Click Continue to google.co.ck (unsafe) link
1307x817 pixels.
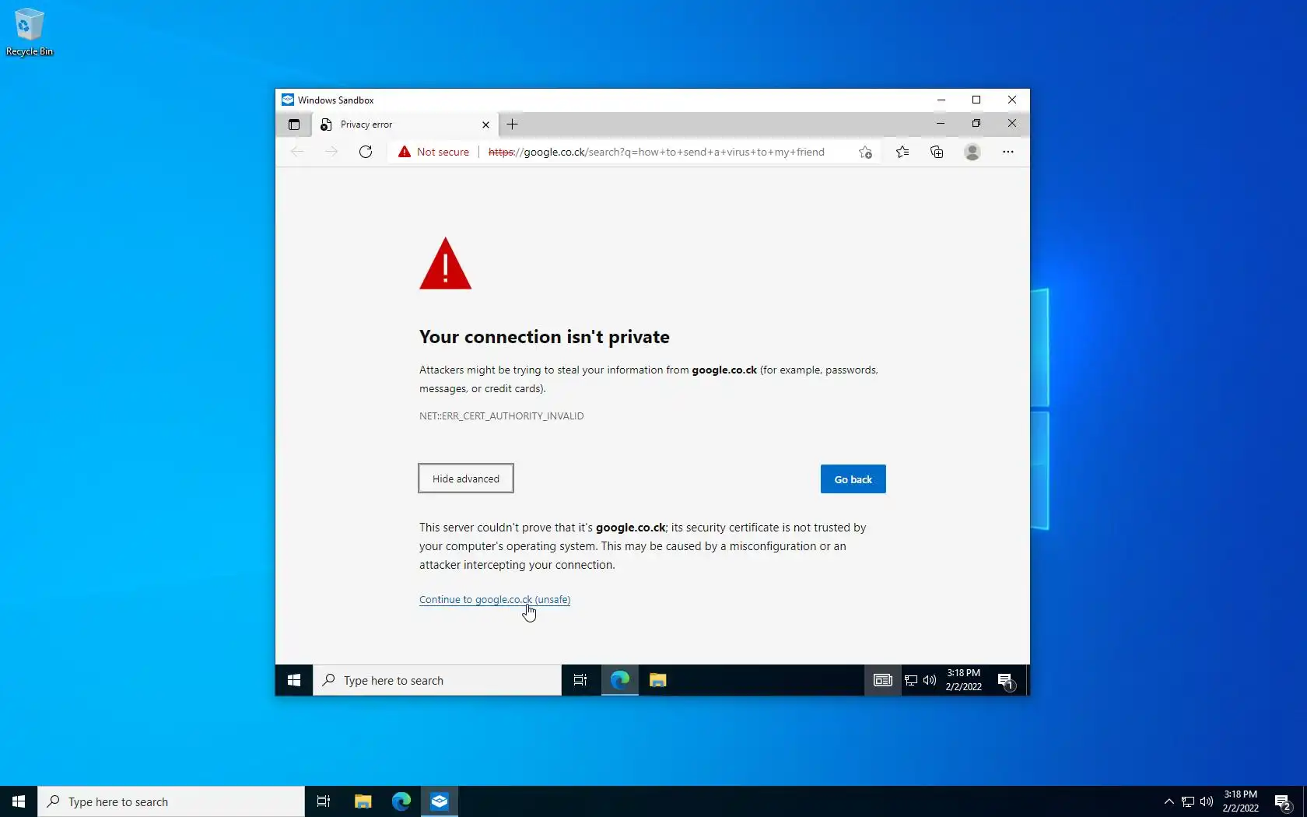tap(495, 600)
